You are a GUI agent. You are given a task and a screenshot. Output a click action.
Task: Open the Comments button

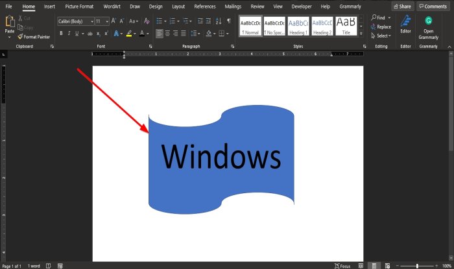(433, 6)
